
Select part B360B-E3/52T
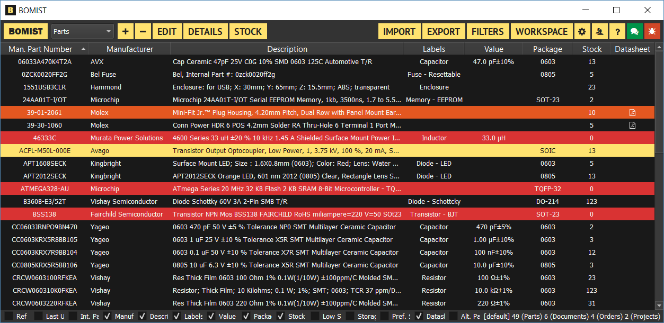[327, 202]
